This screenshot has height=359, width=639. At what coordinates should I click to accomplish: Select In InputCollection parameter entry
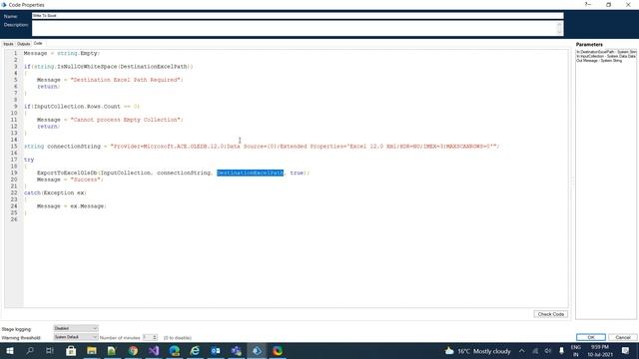coord(606,56)
